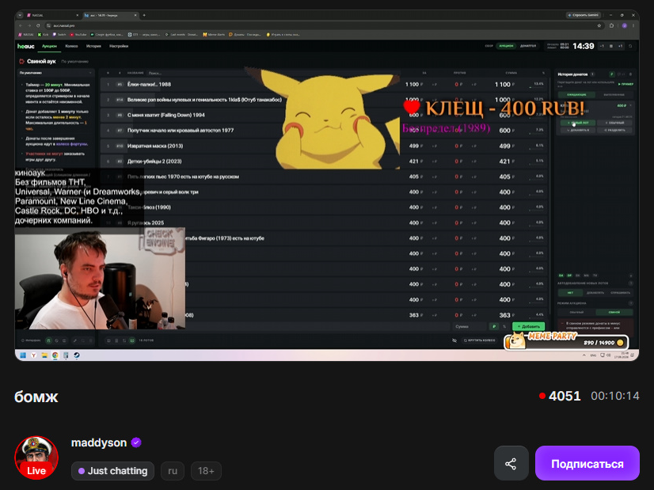Open the История tab in heauc

(x=93, y=46)
